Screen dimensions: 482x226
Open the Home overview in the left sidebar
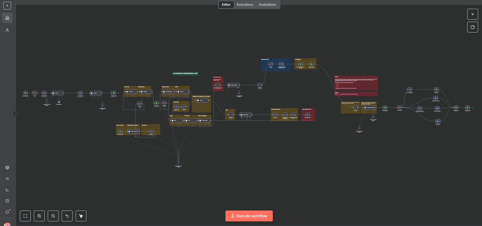point(7,18)
